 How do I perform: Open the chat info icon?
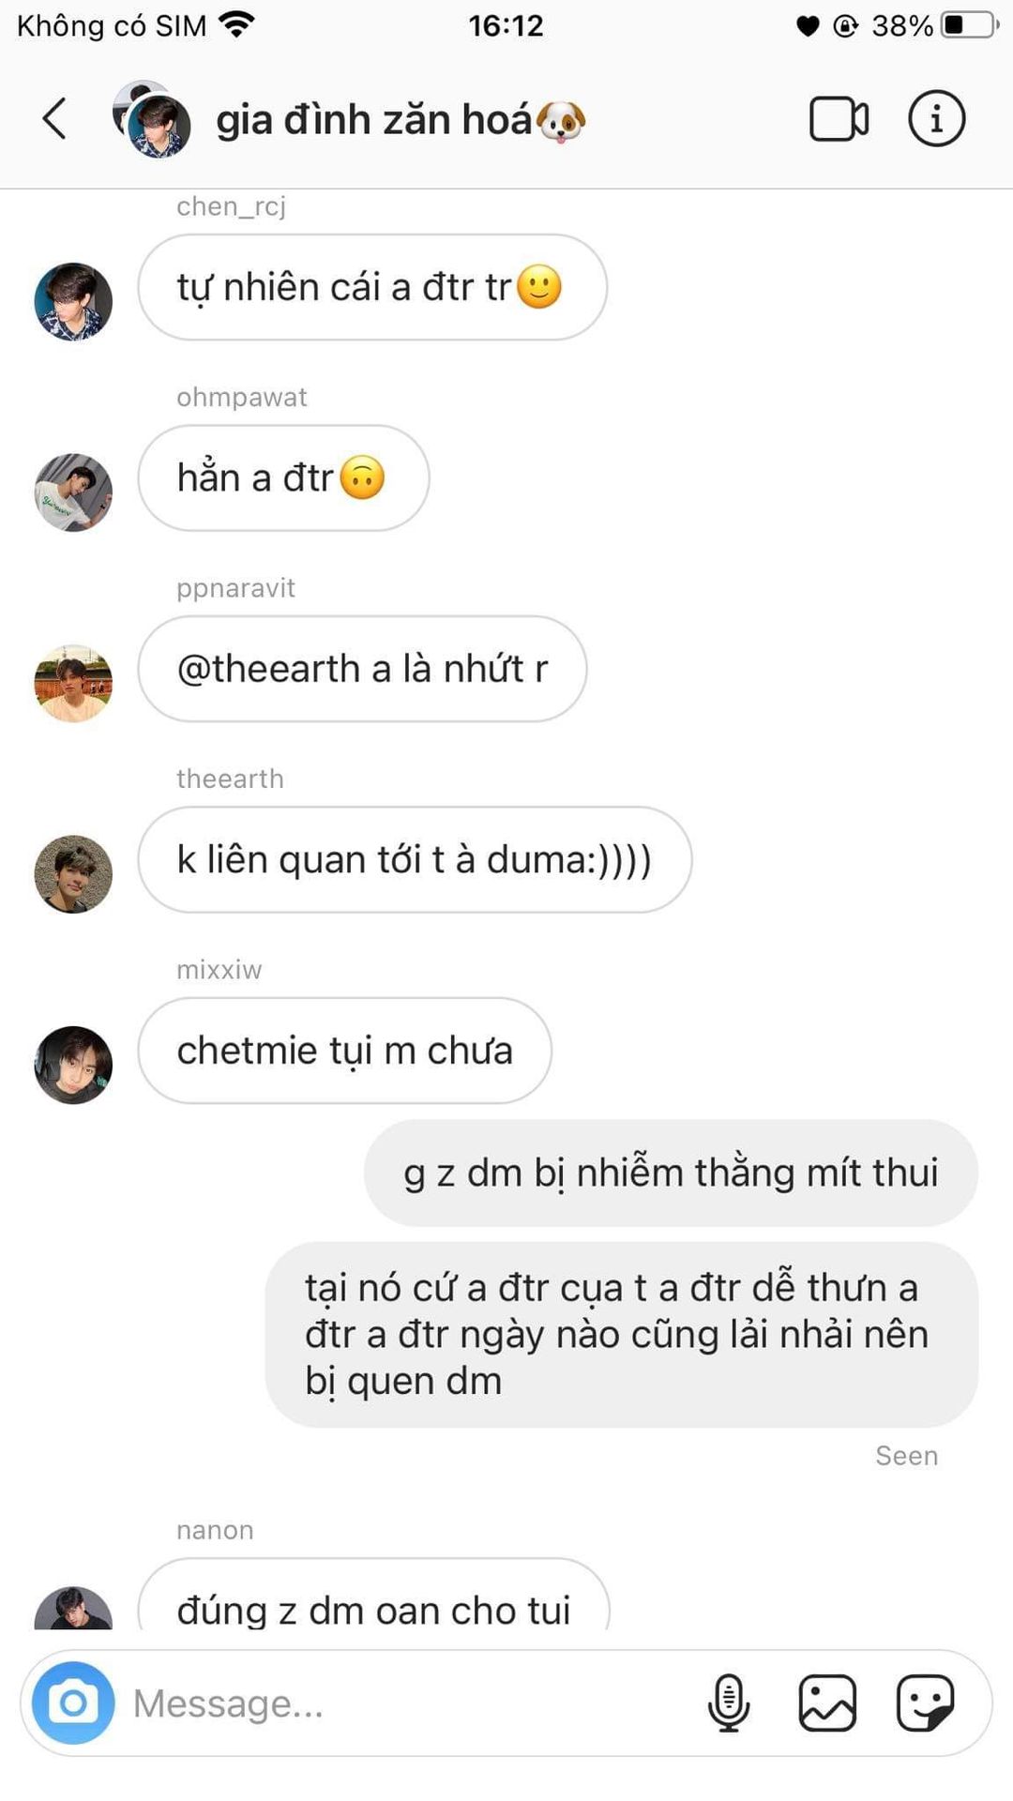pyautogui.click(x=936, y=119)
